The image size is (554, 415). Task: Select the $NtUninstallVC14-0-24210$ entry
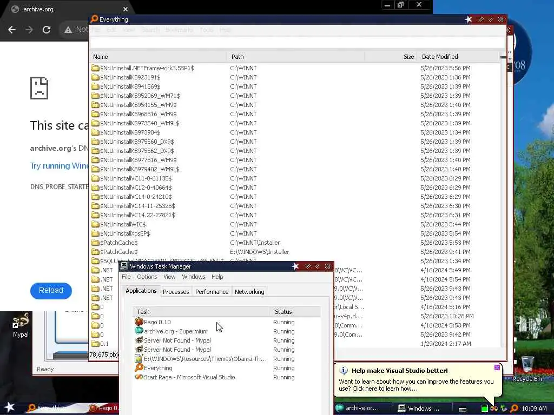pos(136,197)
